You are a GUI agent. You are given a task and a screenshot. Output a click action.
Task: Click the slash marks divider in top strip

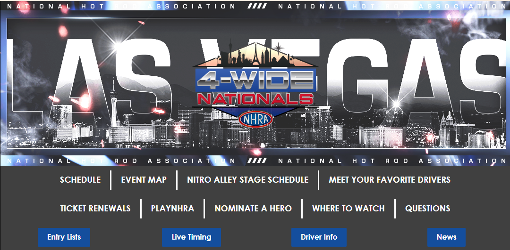coord(257,6)
